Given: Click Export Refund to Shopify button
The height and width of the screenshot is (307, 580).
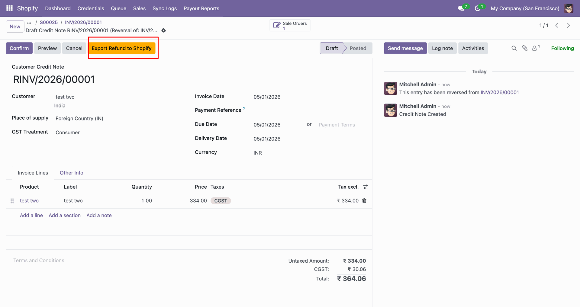Looking at the screenshot, I should (x=121, y=48).
